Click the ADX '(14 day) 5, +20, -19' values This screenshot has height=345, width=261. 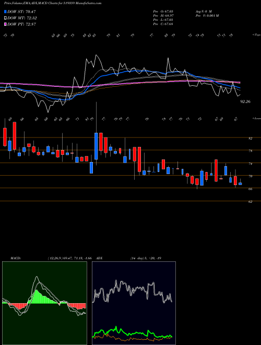(146, 258)
